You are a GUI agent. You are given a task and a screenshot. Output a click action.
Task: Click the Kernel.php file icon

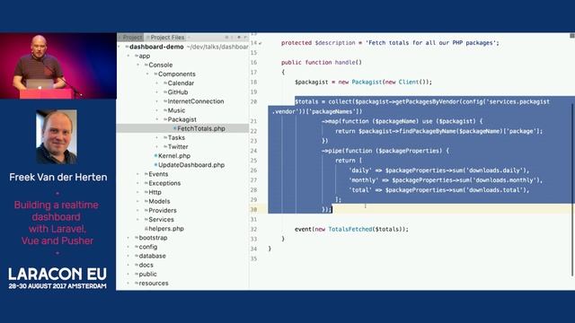(155, 155)
